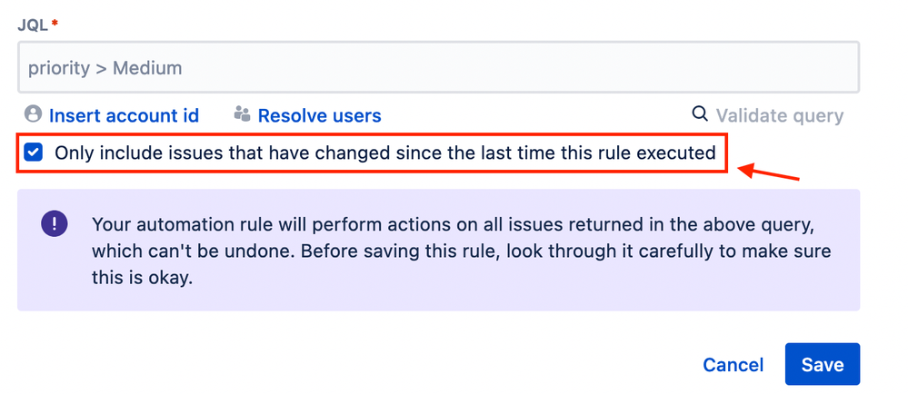Click the 'priority > Medium' text in the field

tap(105, 69)
